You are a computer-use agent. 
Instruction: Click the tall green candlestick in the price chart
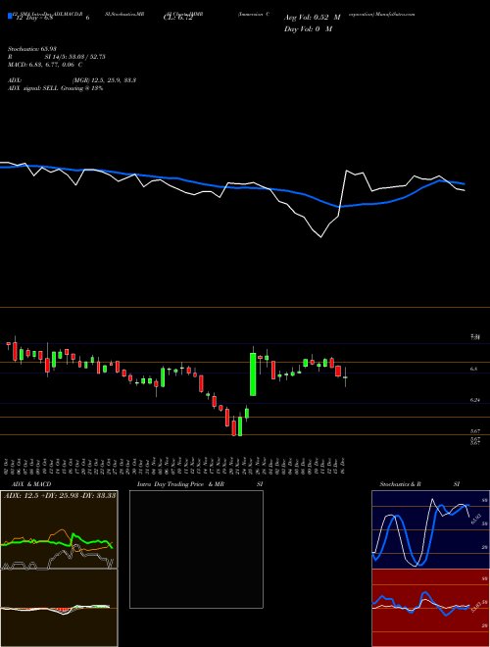tap(253, 374)
